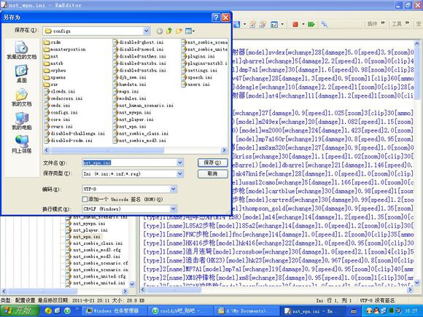Create a new folder in the configs directory
Image resolution: width=423 pixels, height=317 pixels.
pyautogui.click(x=179, y=31)
